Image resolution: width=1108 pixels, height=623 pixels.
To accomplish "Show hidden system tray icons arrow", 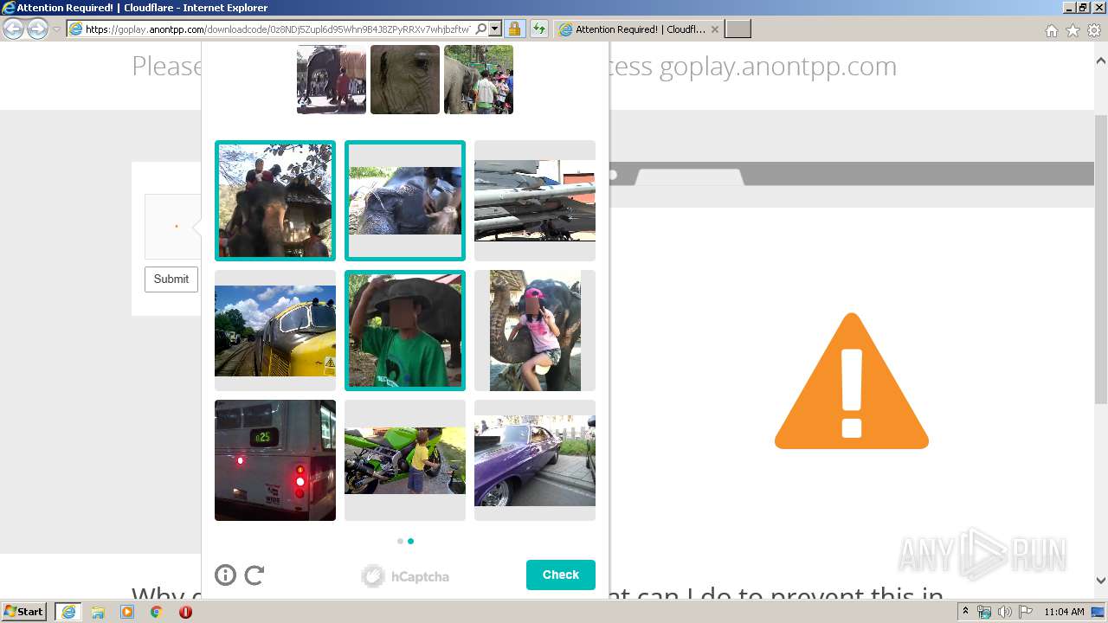I will coord(965,612).
